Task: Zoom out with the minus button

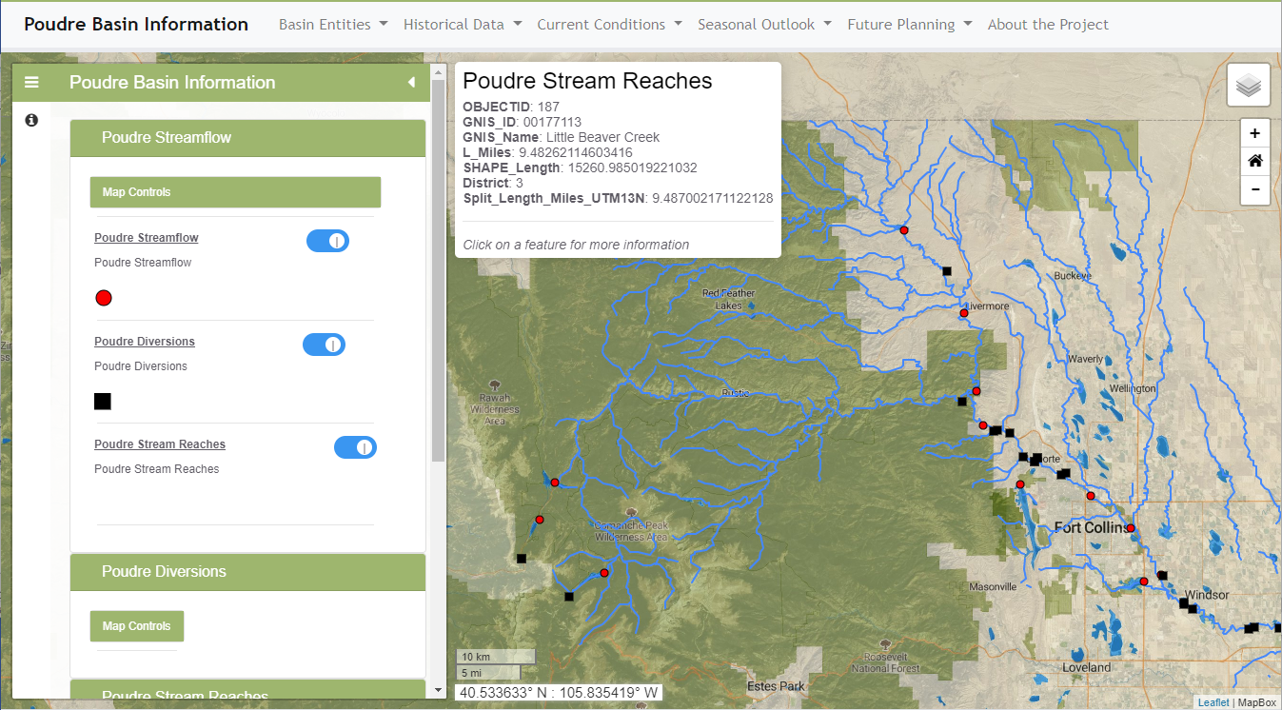Action: pyautogui.click(x=1254, y=190)
